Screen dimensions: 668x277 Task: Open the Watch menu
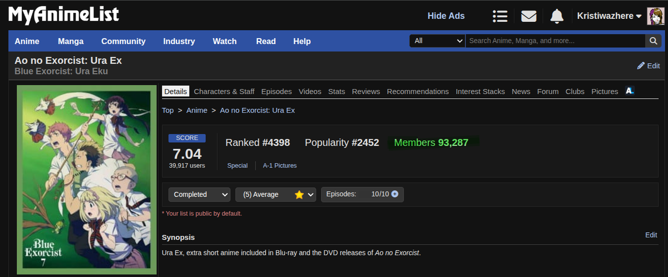click(225, 41)
